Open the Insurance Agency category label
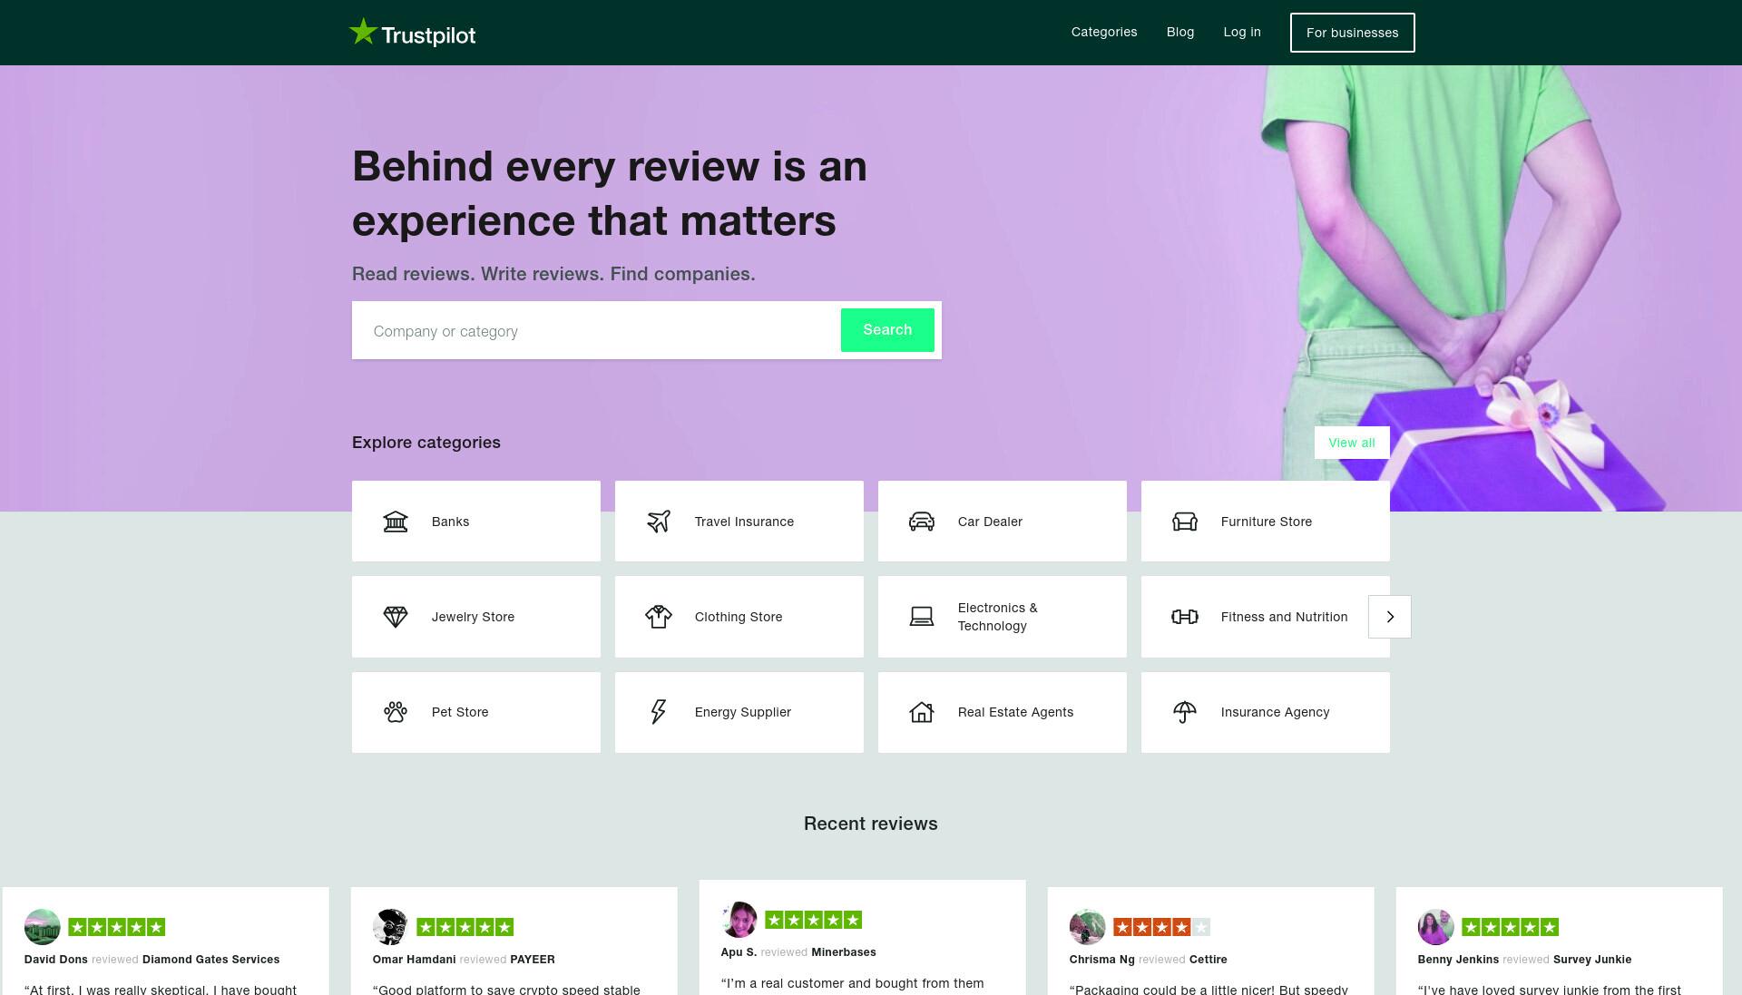This screenshot has height=995, width=1742. (1275, 712)
